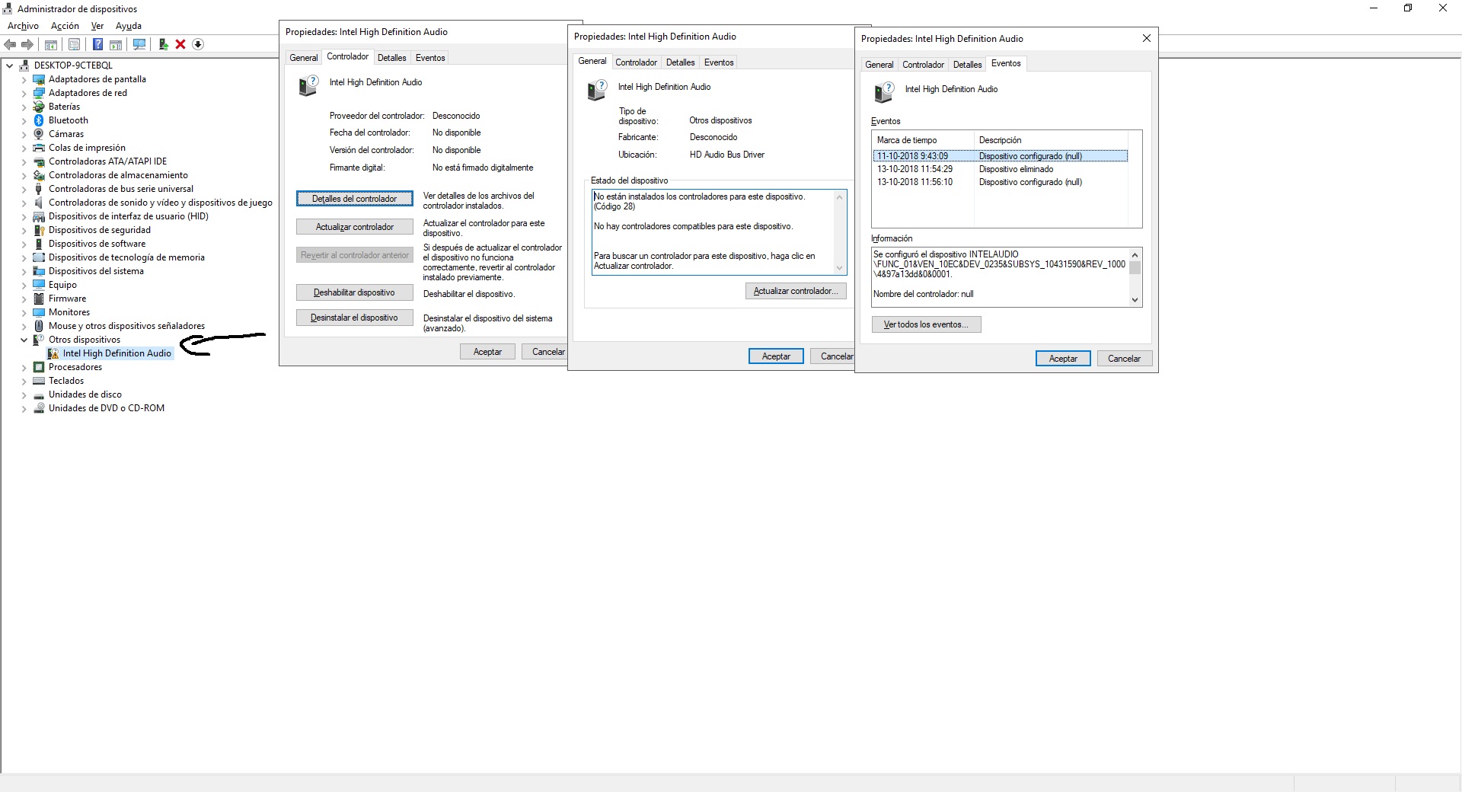Expand Unidades de DVD o CD-ROM node
Viewport: 1462px width, 792px height.
(x=24, y=408)
